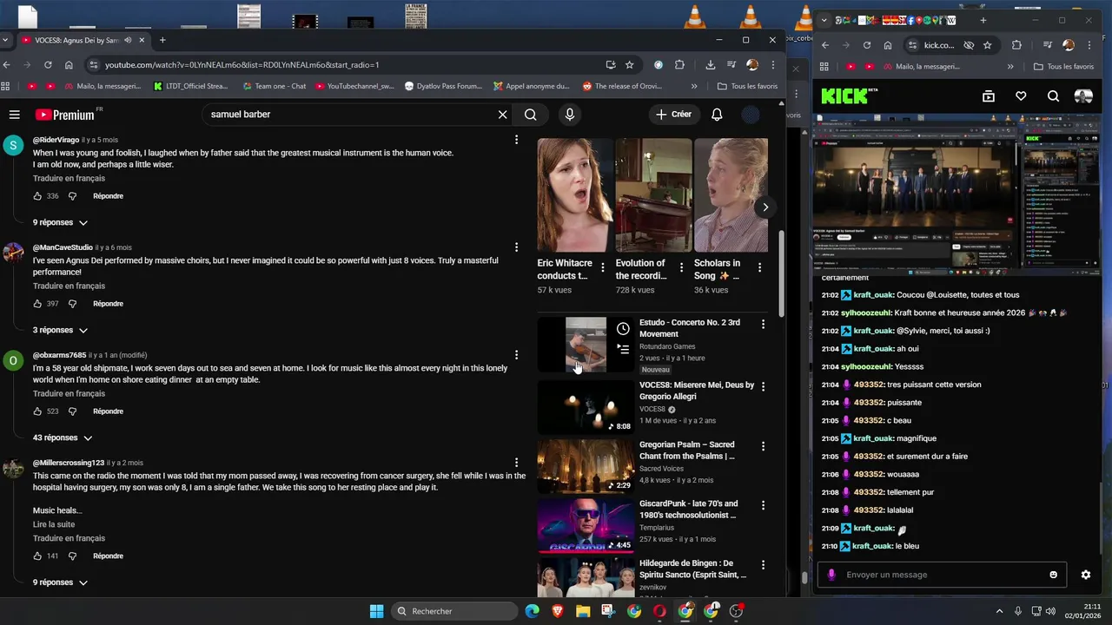The height and width of the screenshot is (625, 1112).
Task: Open action menu for @RiderVirago comment
Action: [x=516, y=140]
